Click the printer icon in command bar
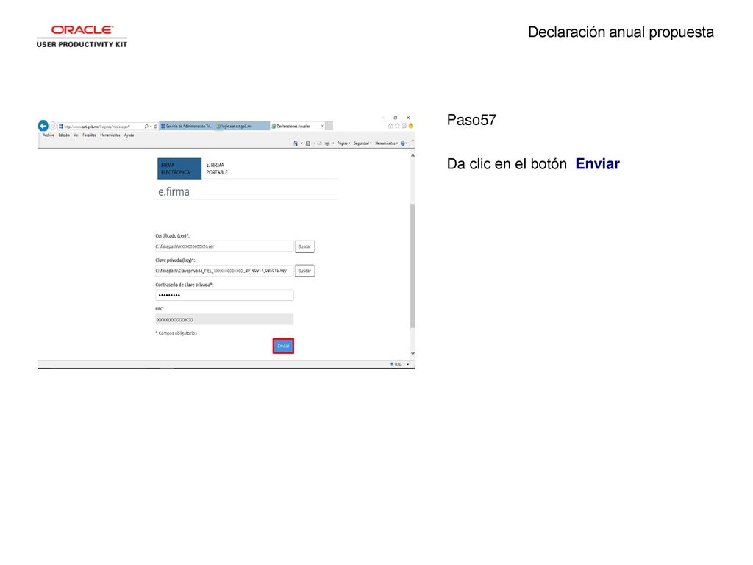The width and height of the screenshot is (753, 565). tap(327, 143)
